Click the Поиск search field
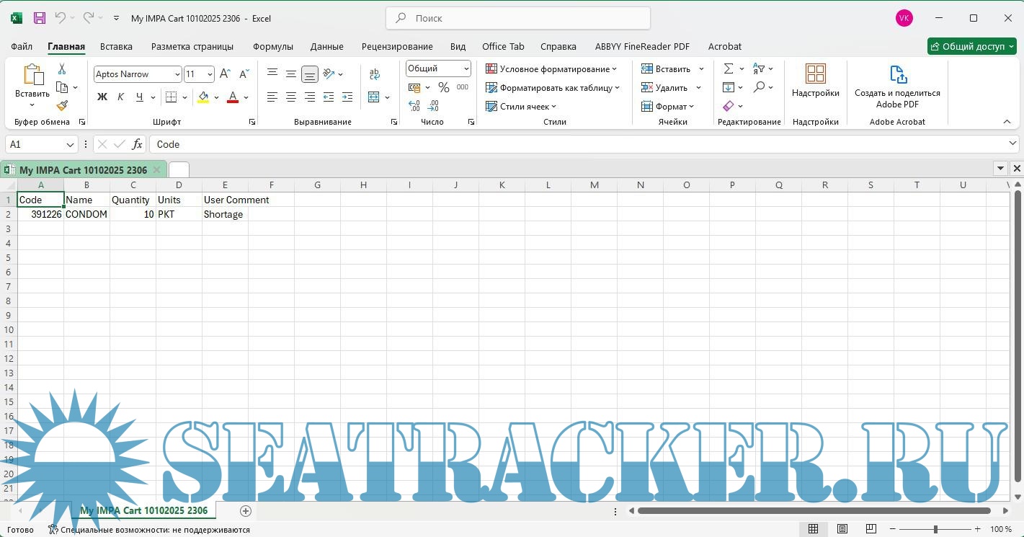The height and width of the screenshot is (537, 1024). click(518, 18)
